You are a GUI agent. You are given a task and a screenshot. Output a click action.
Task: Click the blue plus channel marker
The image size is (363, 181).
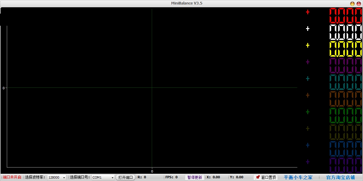tap(308, 145)
